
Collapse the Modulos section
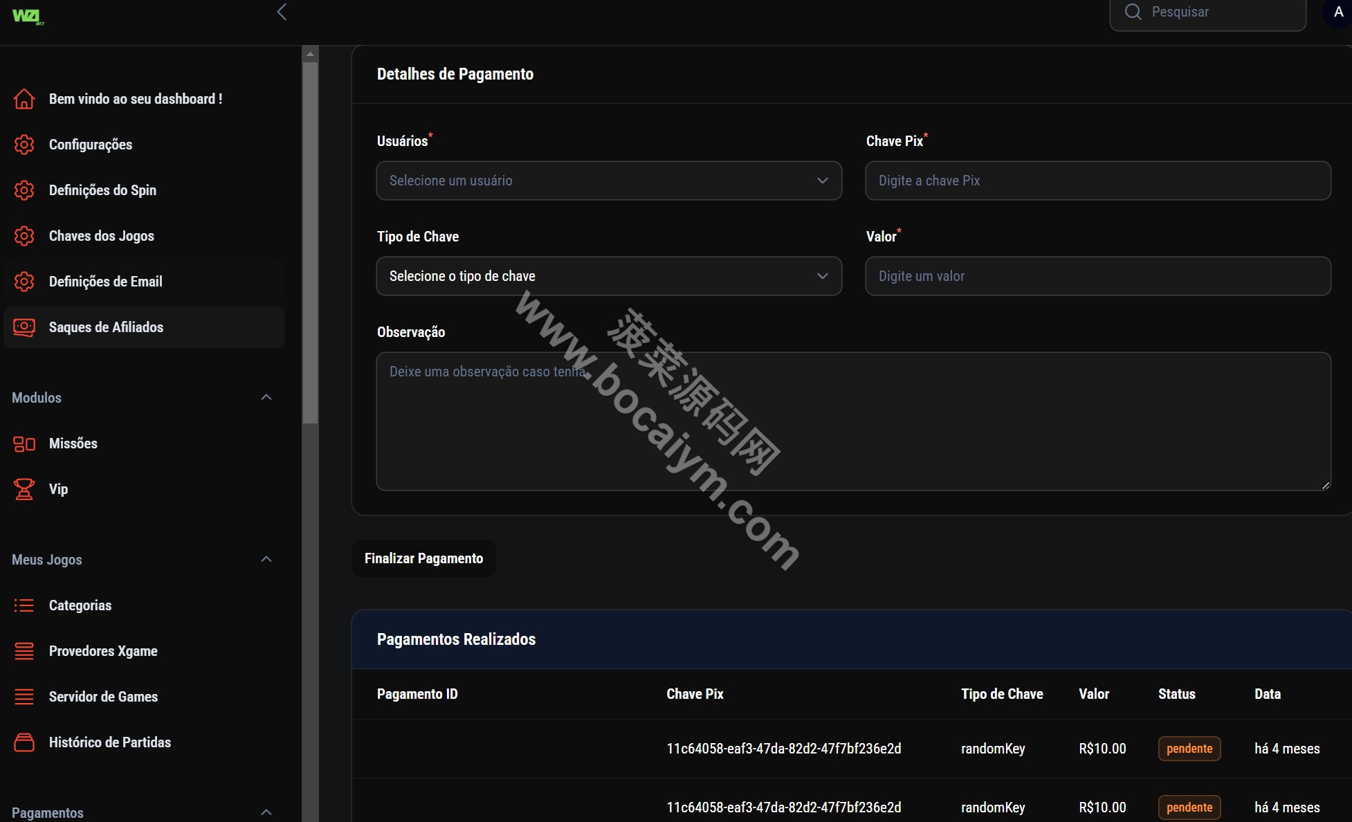point(266,397)
